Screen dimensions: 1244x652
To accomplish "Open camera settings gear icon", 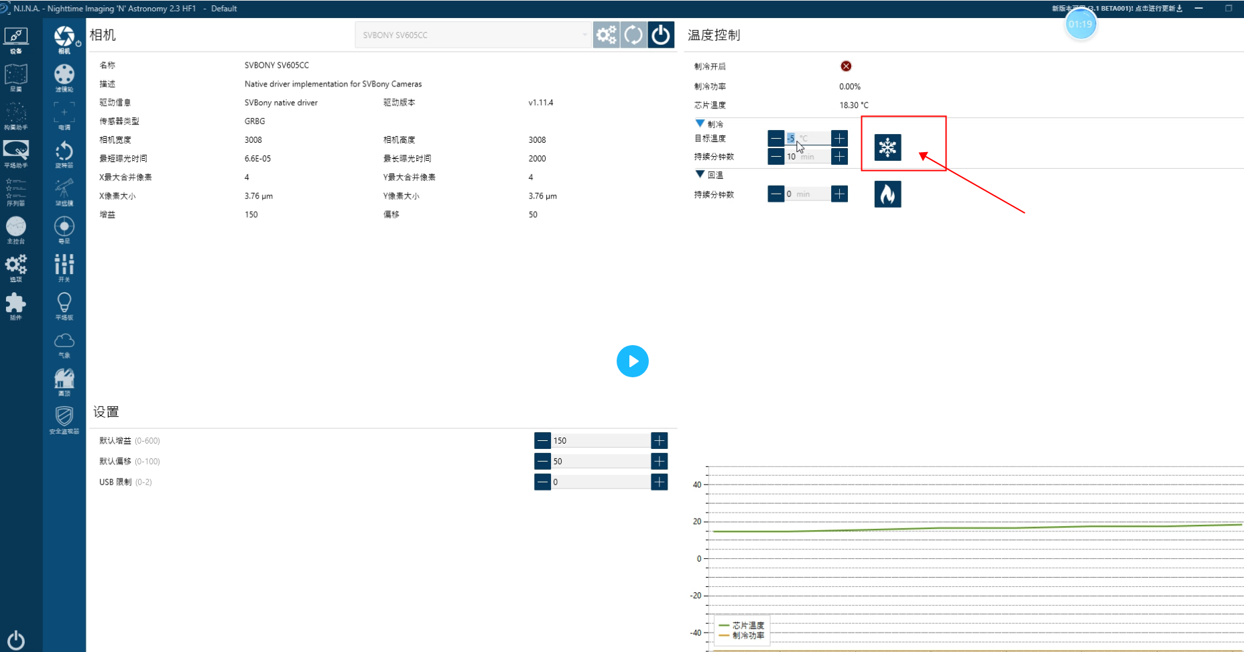I will point(606,35).
